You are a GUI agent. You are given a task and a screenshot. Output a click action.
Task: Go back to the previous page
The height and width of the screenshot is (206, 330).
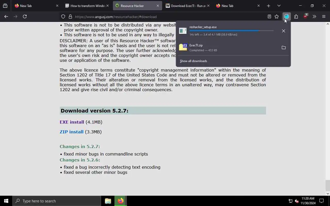[6, 16]
